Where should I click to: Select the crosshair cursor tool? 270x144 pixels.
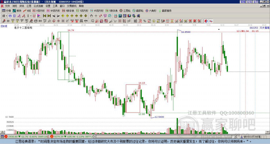(96, 16)
